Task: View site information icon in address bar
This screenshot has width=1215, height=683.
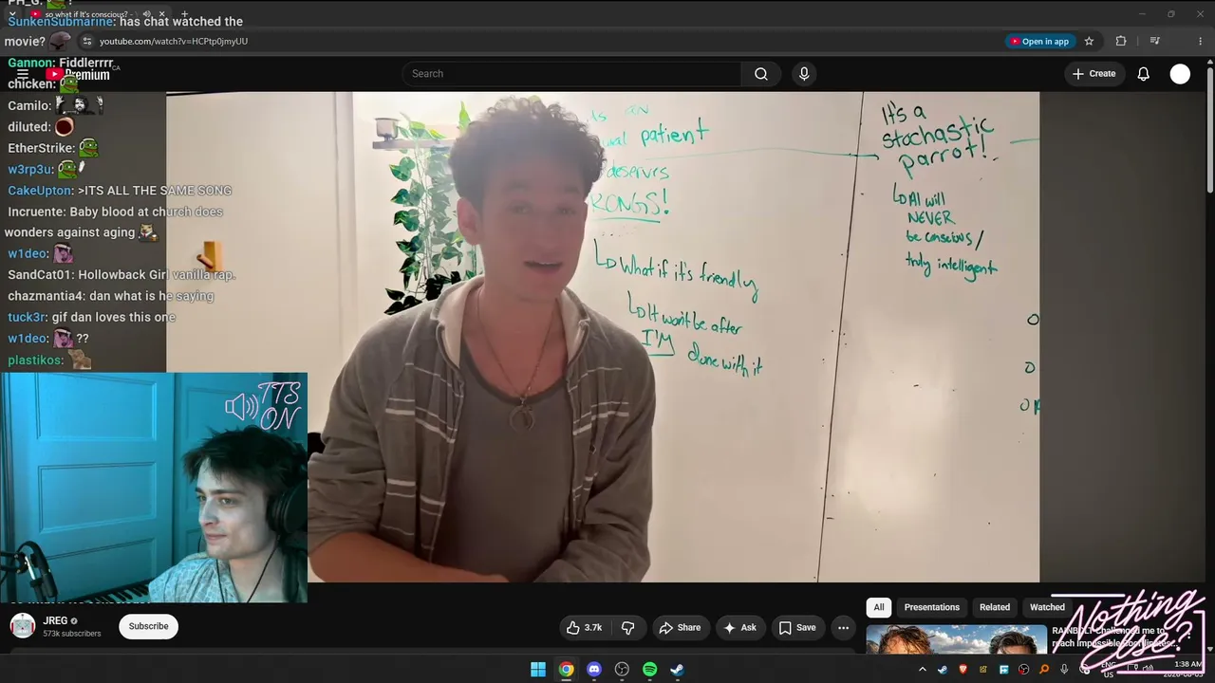Action: [x=87, y=42]
